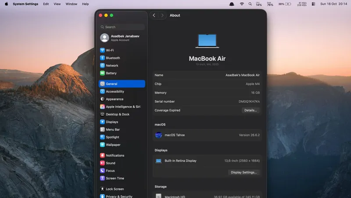351x198 pixels.
Task: Click the 16 GB memory value
Action: click(255, 93)
